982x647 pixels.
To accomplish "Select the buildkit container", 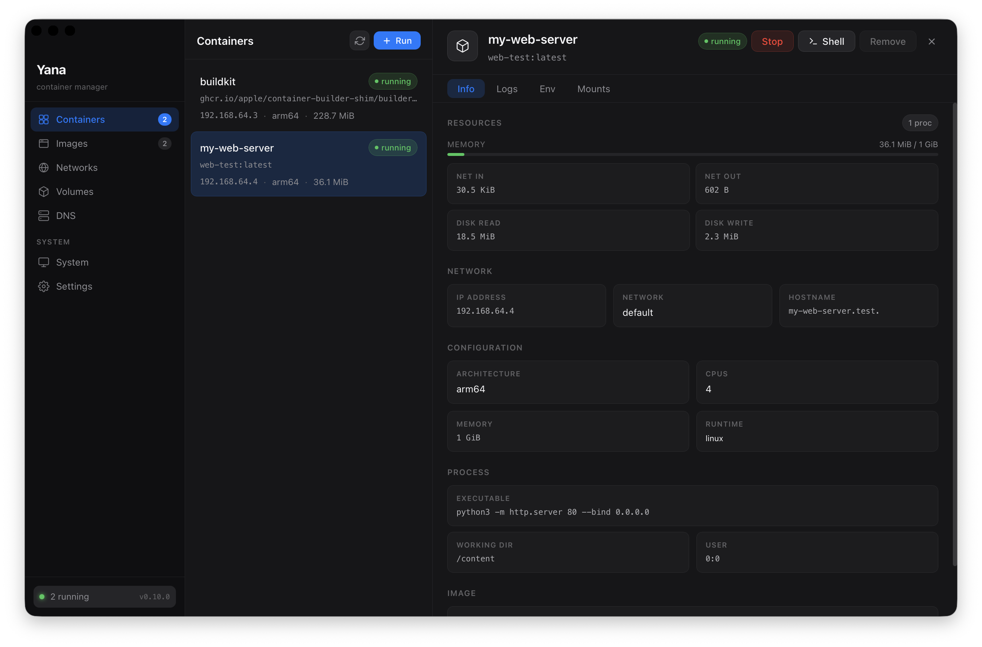I will [308, 98].
